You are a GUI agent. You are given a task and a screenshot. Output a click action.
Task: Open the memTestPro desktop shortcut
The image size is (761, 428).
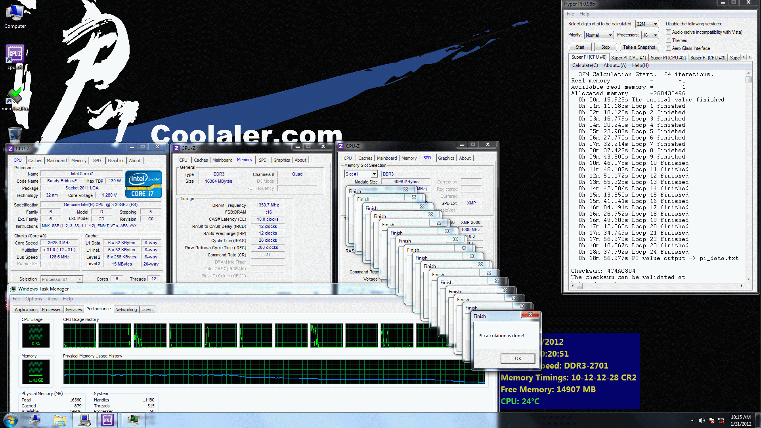click(x=15, y=99)
